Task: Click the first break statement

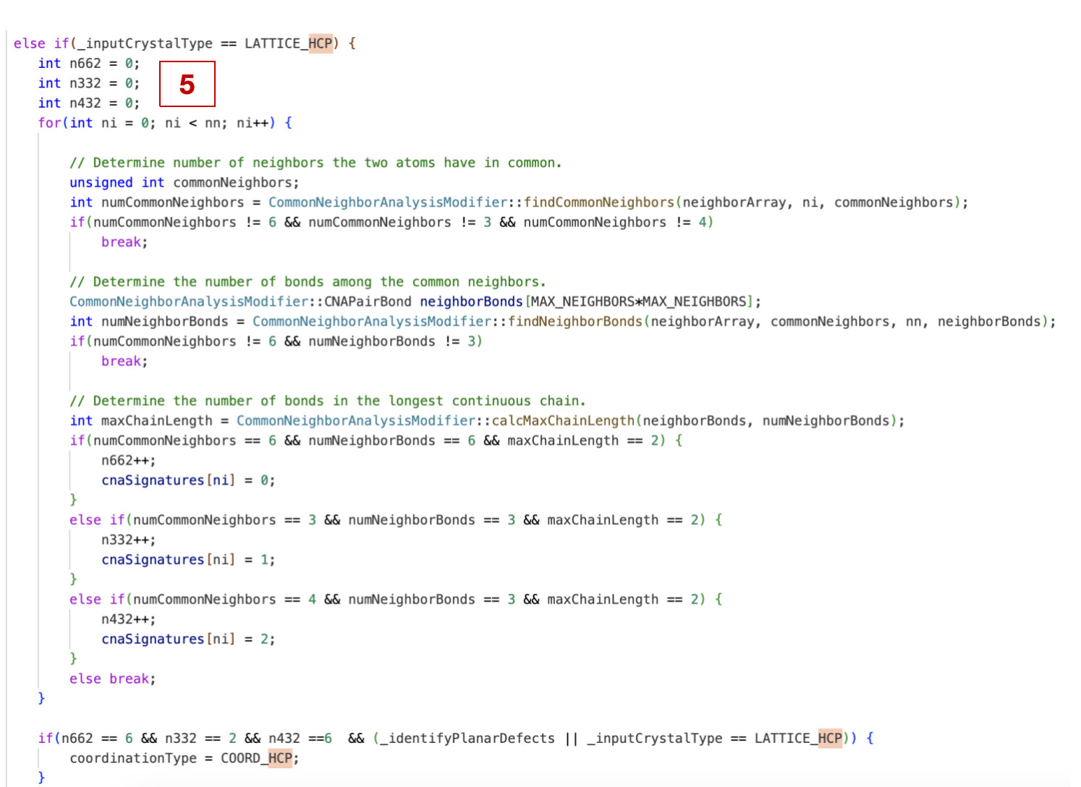Action: coord(122,242)
